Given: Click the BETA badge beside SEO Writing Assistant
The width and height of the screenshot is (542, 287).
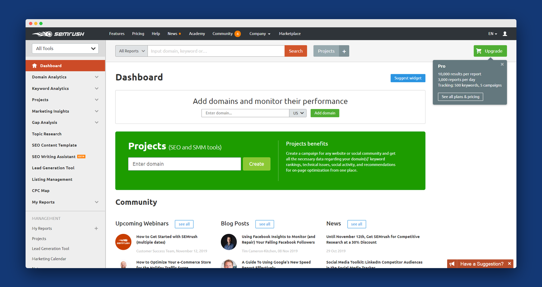Looking at the screenshot, I should (81, 157).
